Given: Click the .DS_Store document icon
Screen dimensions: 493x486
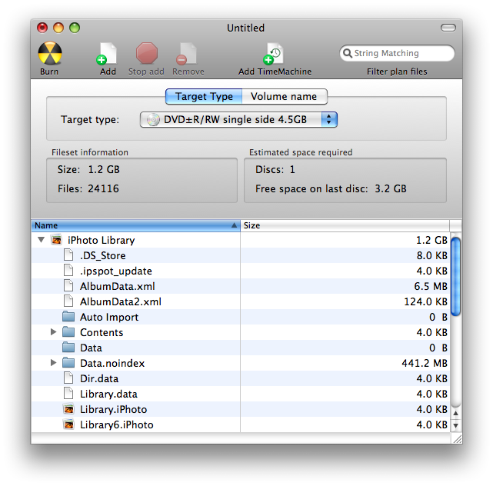Looking at the screenshot, I should tap(68, 255).
